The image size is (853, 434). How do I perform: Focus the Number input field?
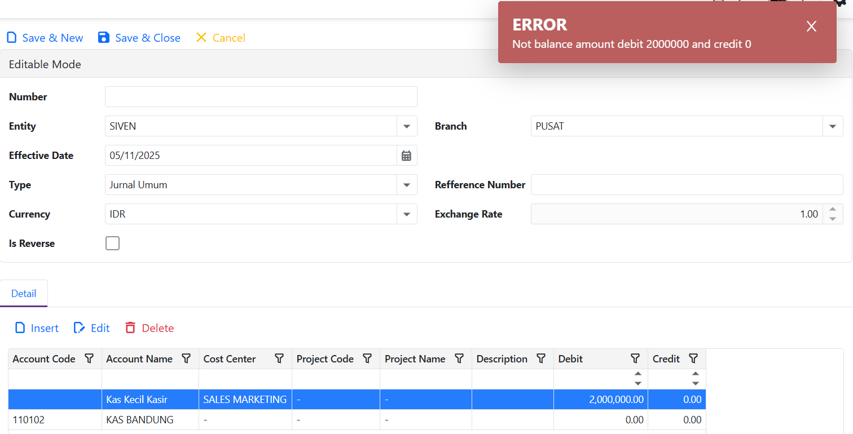click(x=261, y=97)
